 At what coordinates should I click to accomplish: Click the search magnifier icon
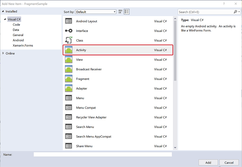pyautogui.click(x=235, y=12)
